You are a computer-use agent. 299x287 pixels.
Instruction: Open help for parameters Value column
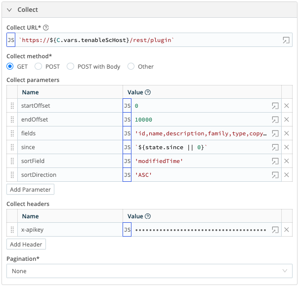(x=148, y=92)
